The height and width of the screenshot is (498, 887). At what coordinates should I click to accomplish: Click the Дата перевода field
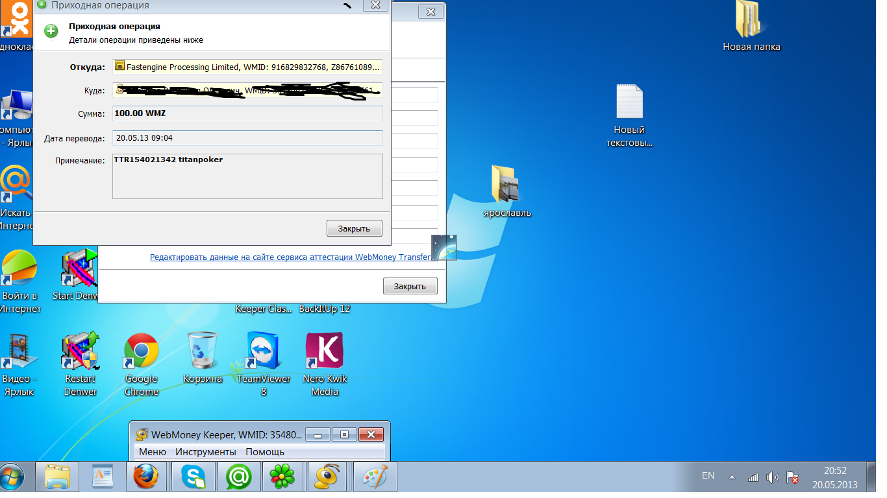pyautogui.click(x=247, y=138)
